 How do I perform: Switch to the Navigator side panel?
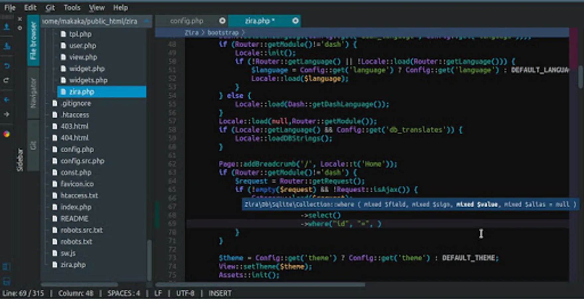coord(33,93)
